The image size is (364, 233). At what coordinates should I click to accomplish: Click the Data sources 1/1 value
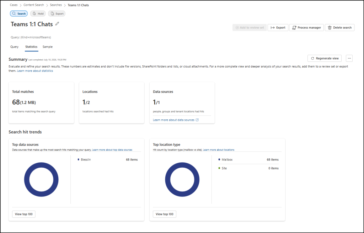(156, 102)
